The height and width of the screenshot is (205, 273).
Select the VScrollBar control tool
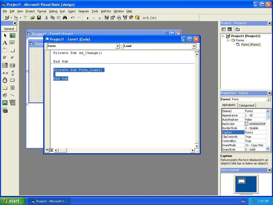12,73
